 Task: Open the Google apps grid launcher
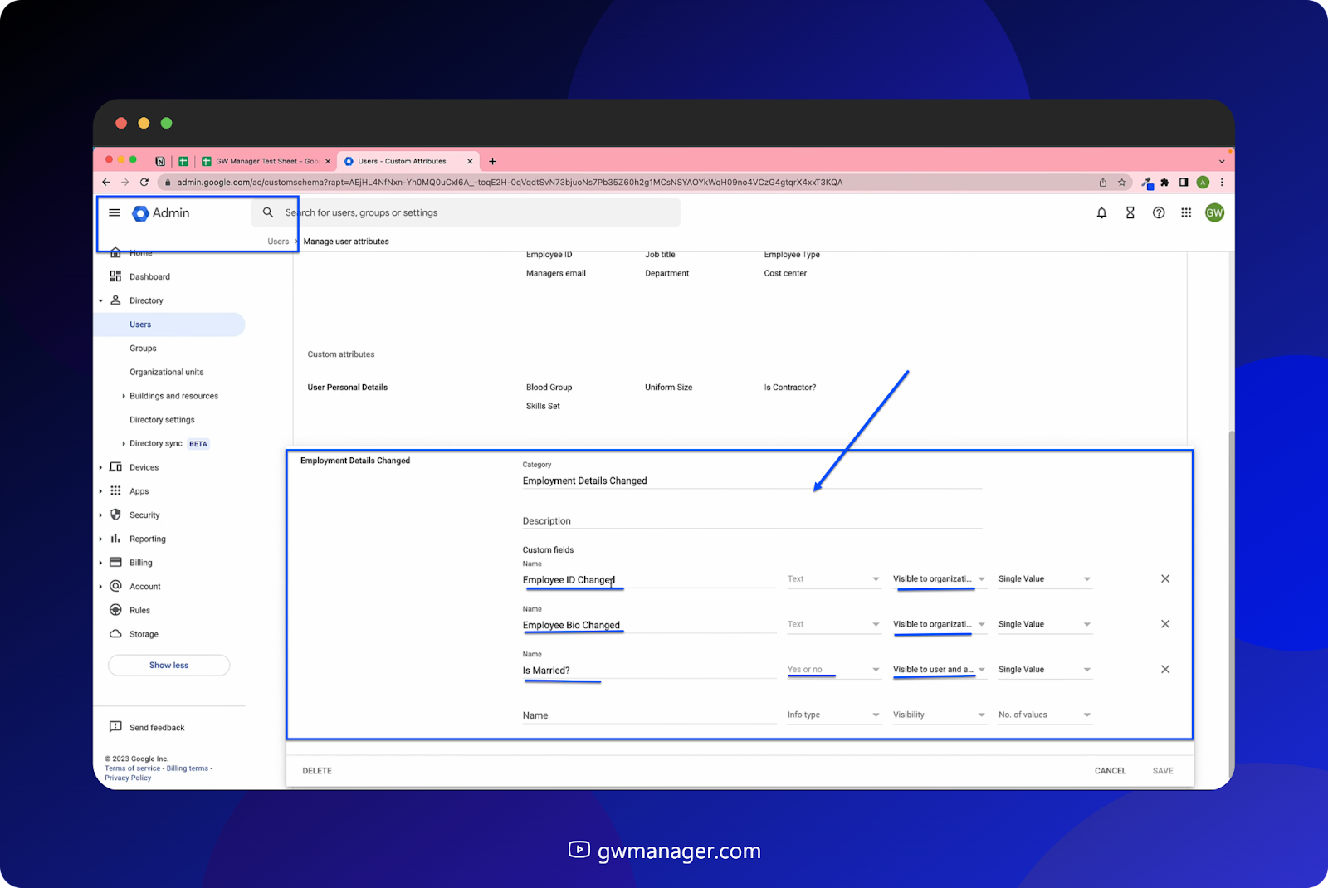(x=1186, y=212)
